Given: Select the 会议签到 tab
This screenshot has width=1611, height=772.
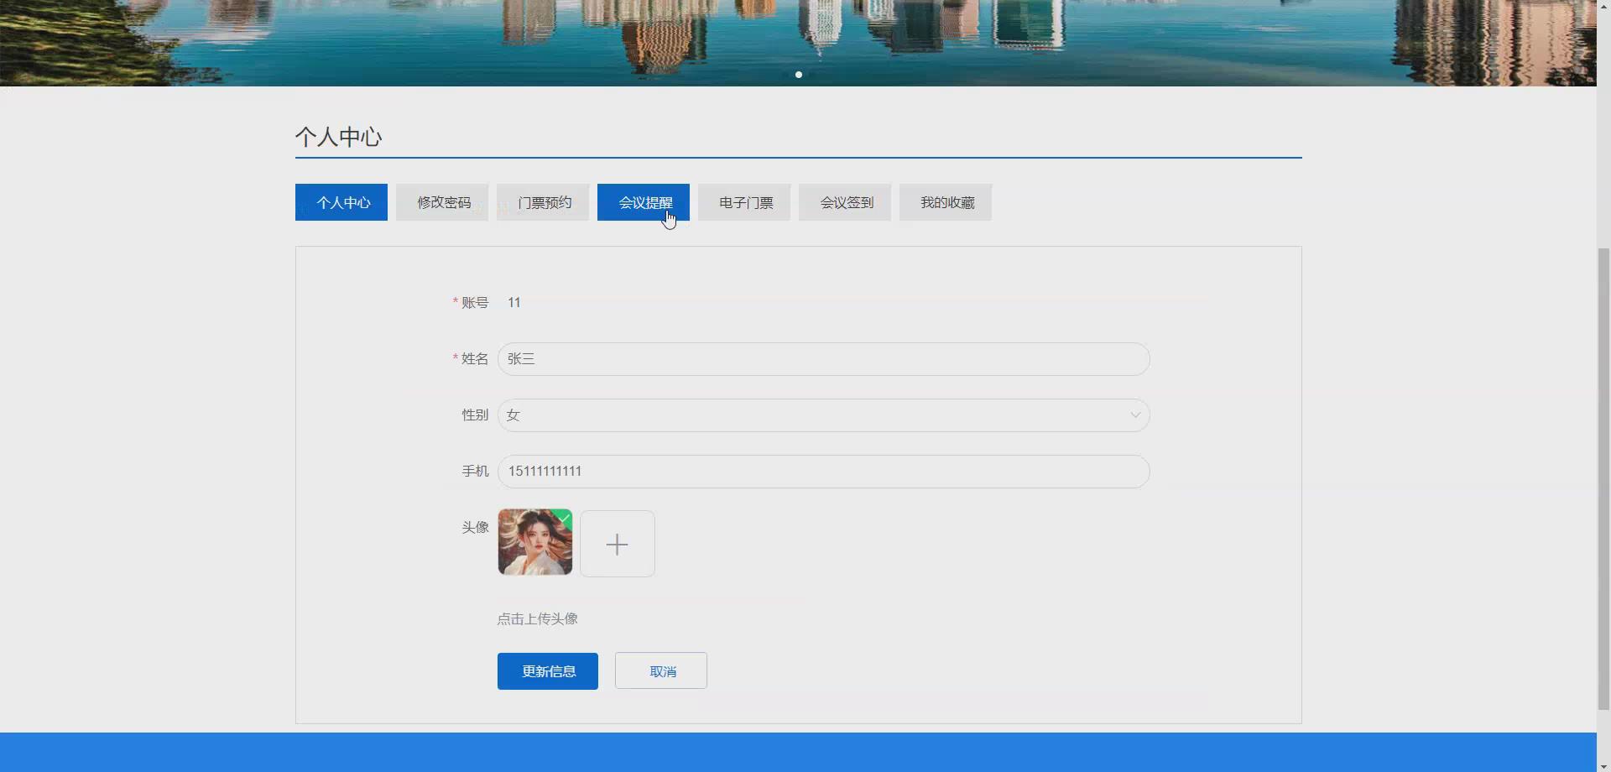Looking at the screenshot, I should 844,202.
